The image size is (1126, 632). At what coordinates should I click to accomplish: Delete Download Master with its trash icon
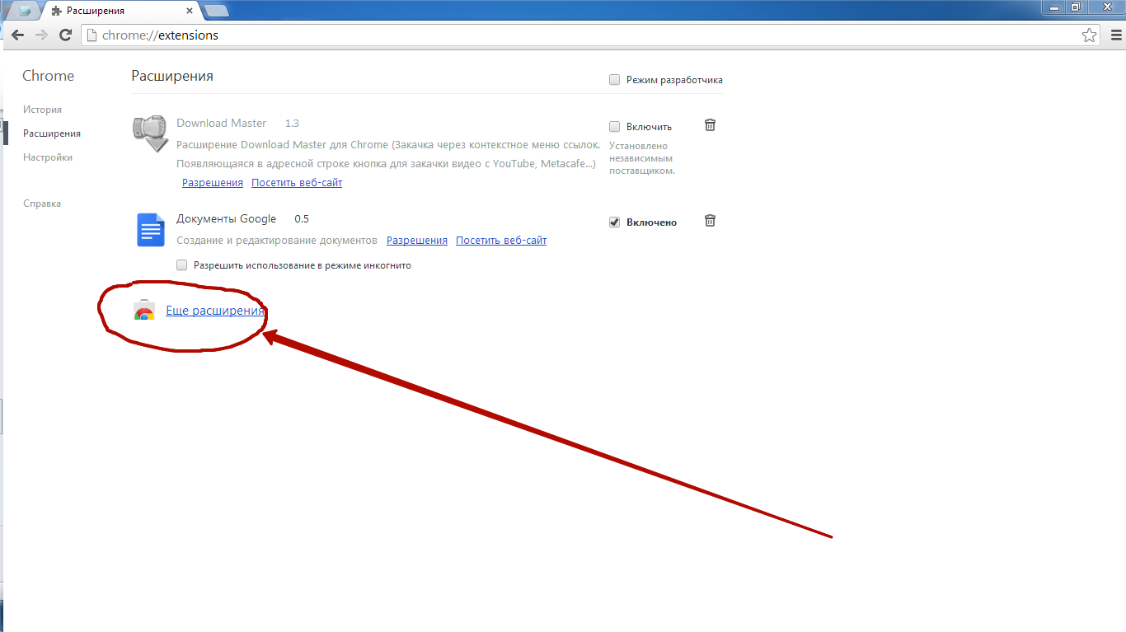(710, 125)
